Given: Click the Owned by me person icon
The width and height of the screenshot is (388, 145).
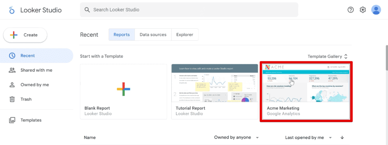Looking at the screenshot, I should [12, 85].
